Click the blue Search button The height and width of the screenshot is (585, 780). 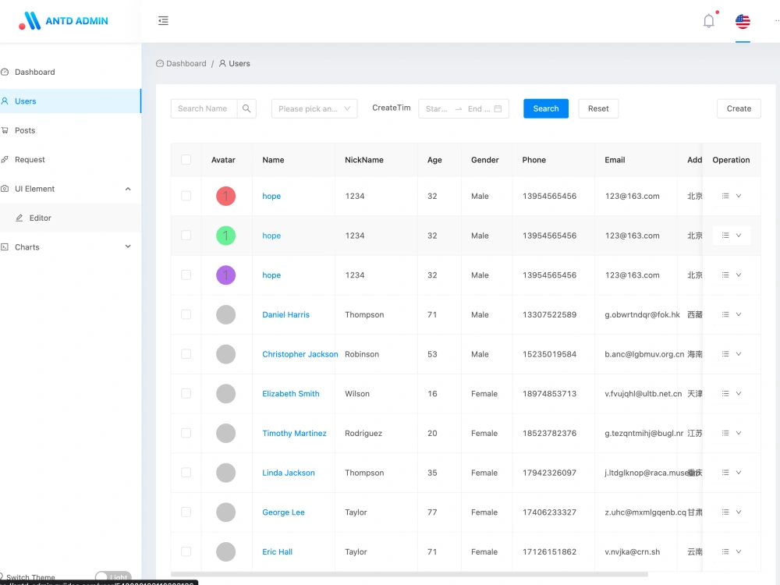coord(546,108)
